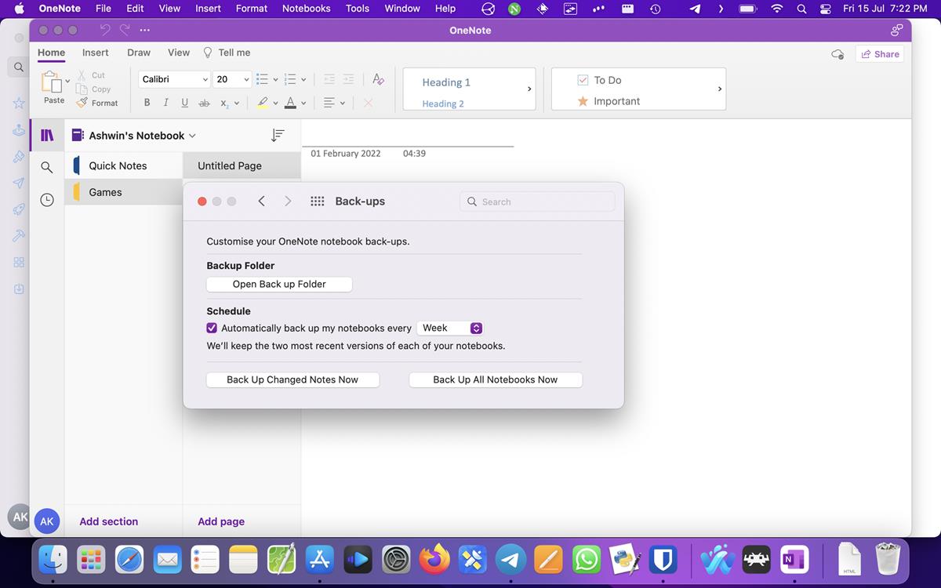Apply strikethrough to text
This screenshot has height=588, width=941.
tap(203, 102)
